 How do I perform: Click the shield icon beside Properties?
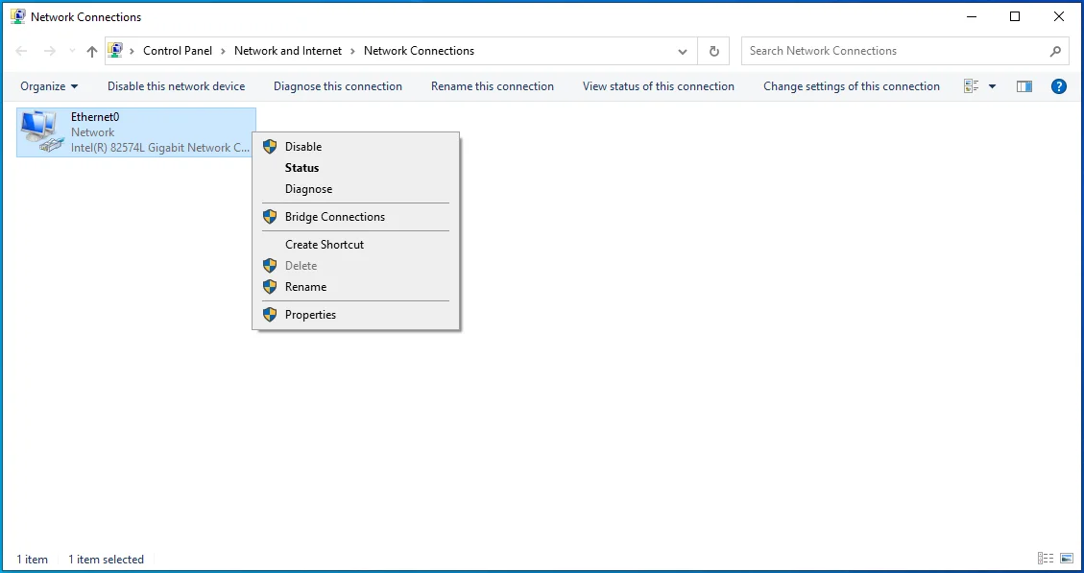tap(271, 315)
